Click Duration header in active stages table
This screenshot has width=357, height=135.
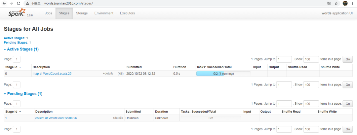[180, 67]
